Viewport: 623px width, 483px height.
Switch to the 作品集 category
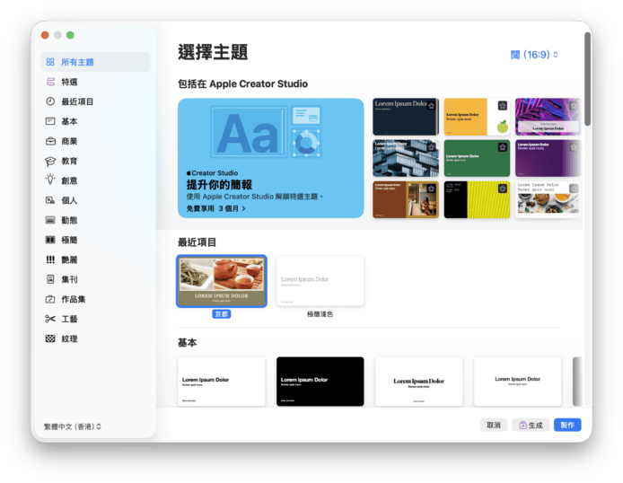[x=72, y=299]
